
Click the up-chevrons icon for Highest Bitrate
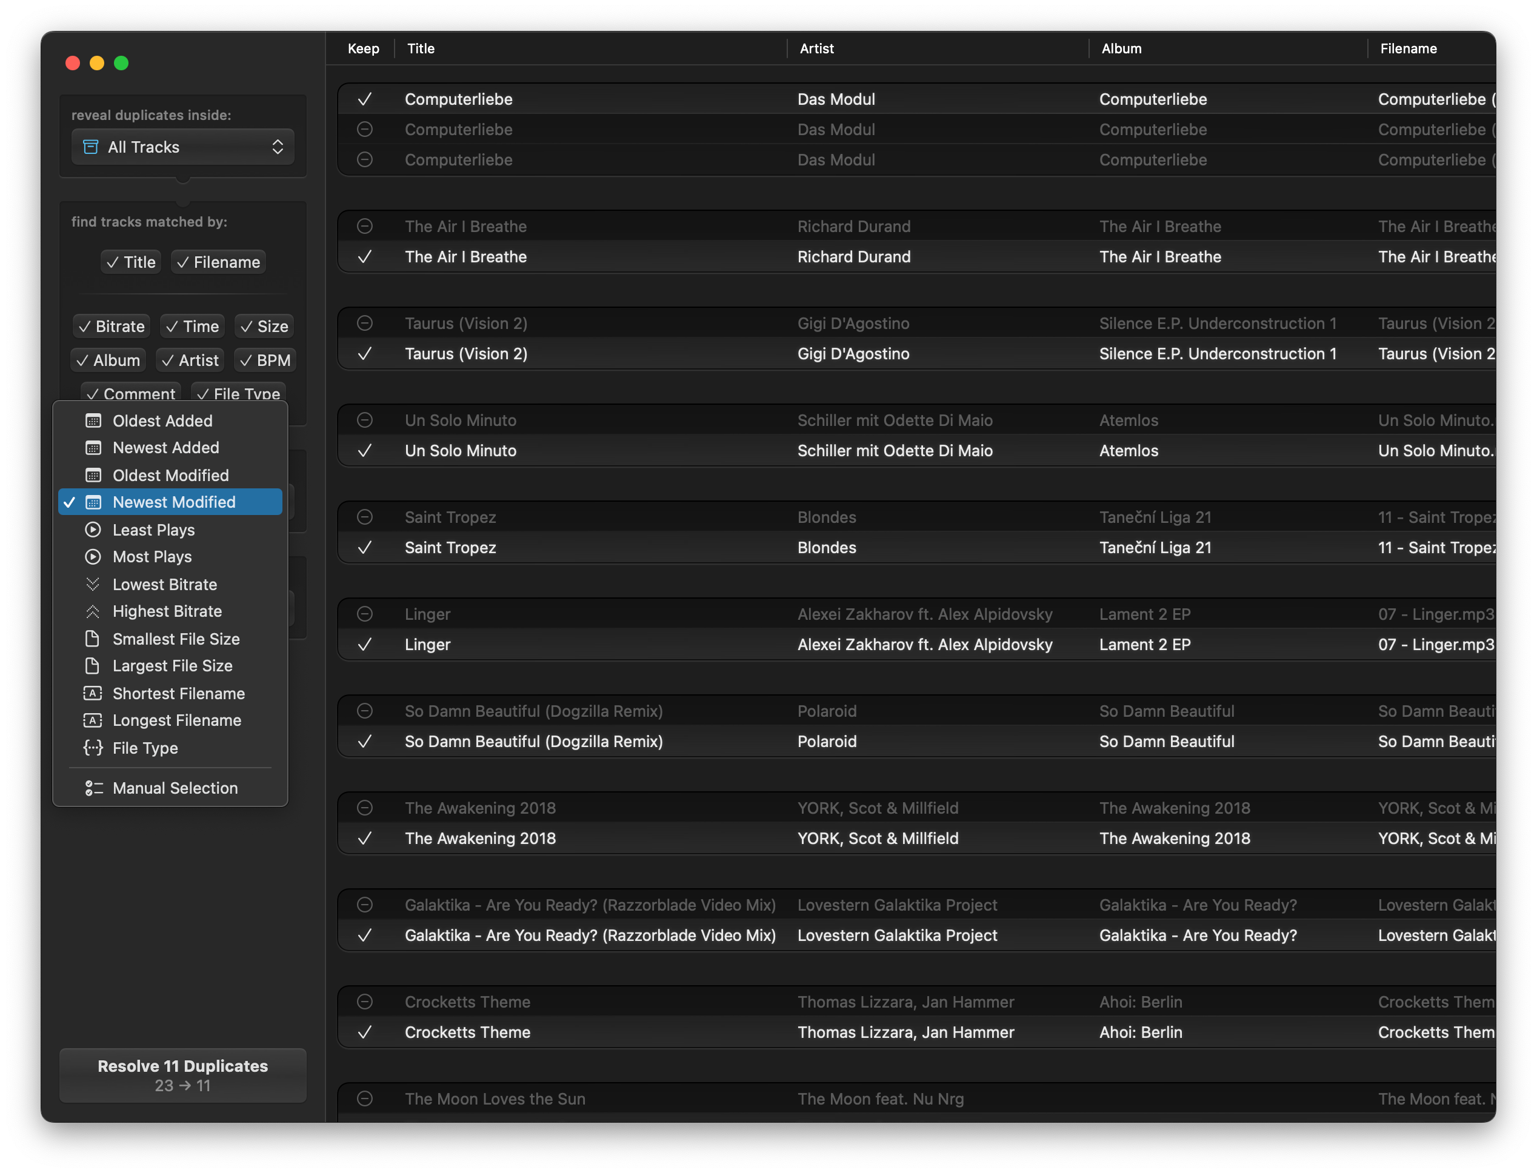pos(93,611)
